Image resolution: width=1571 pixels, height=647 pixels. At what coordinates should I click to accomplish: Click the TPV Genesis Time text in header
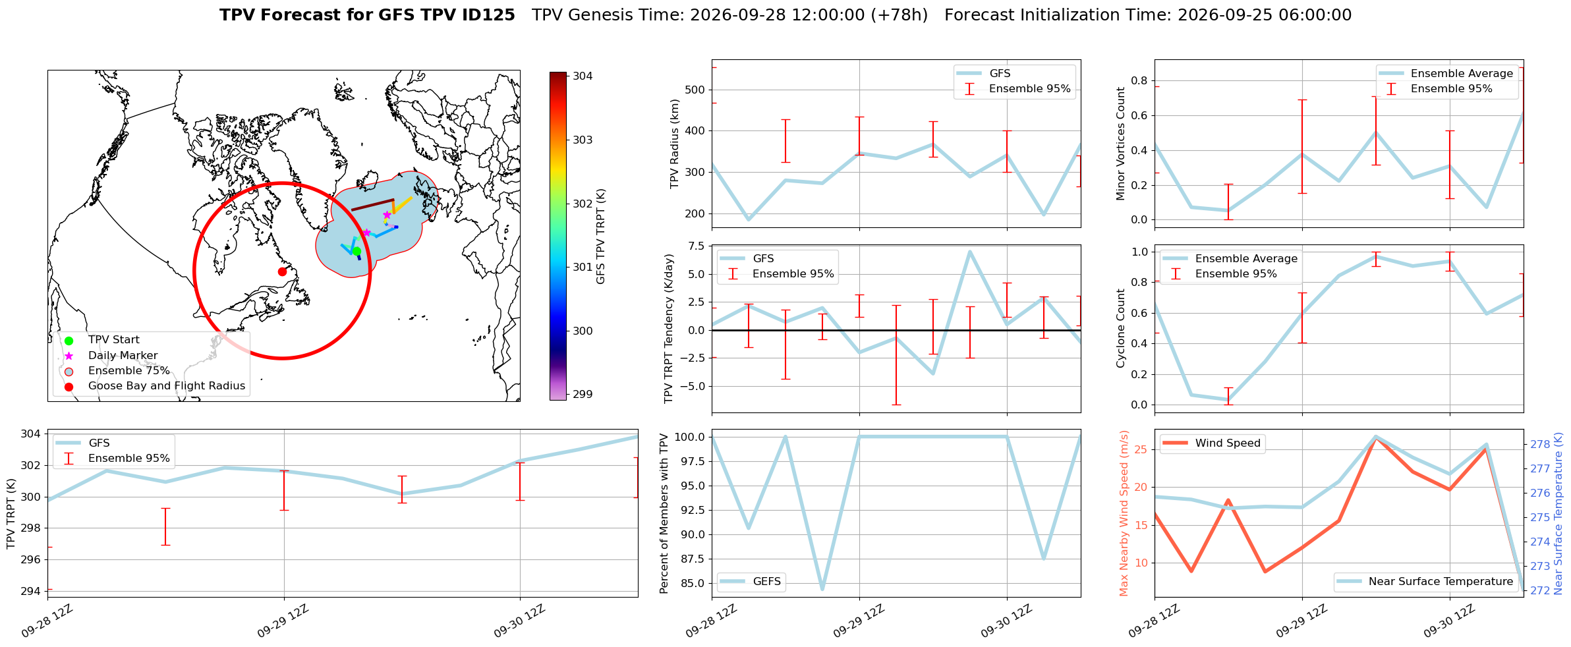(730, 15)
